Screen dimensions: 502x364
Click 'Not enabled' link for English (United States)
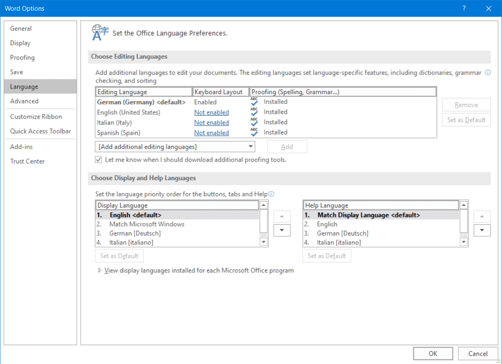211,112
